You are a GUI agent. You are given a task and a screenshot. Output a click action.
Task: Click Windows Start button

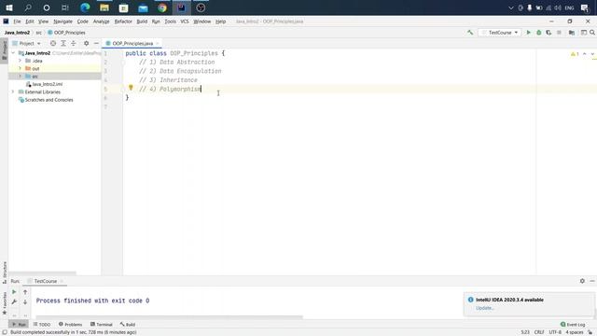click(x=9, y=7)
